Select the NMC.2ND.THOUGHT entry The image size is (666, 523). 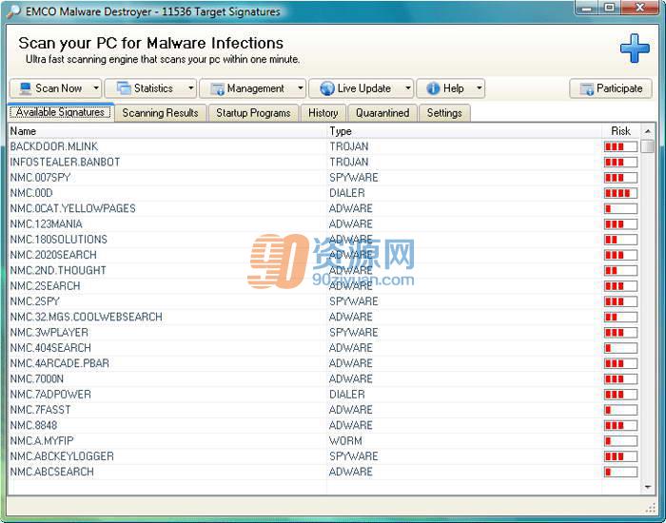click(324, 270)
